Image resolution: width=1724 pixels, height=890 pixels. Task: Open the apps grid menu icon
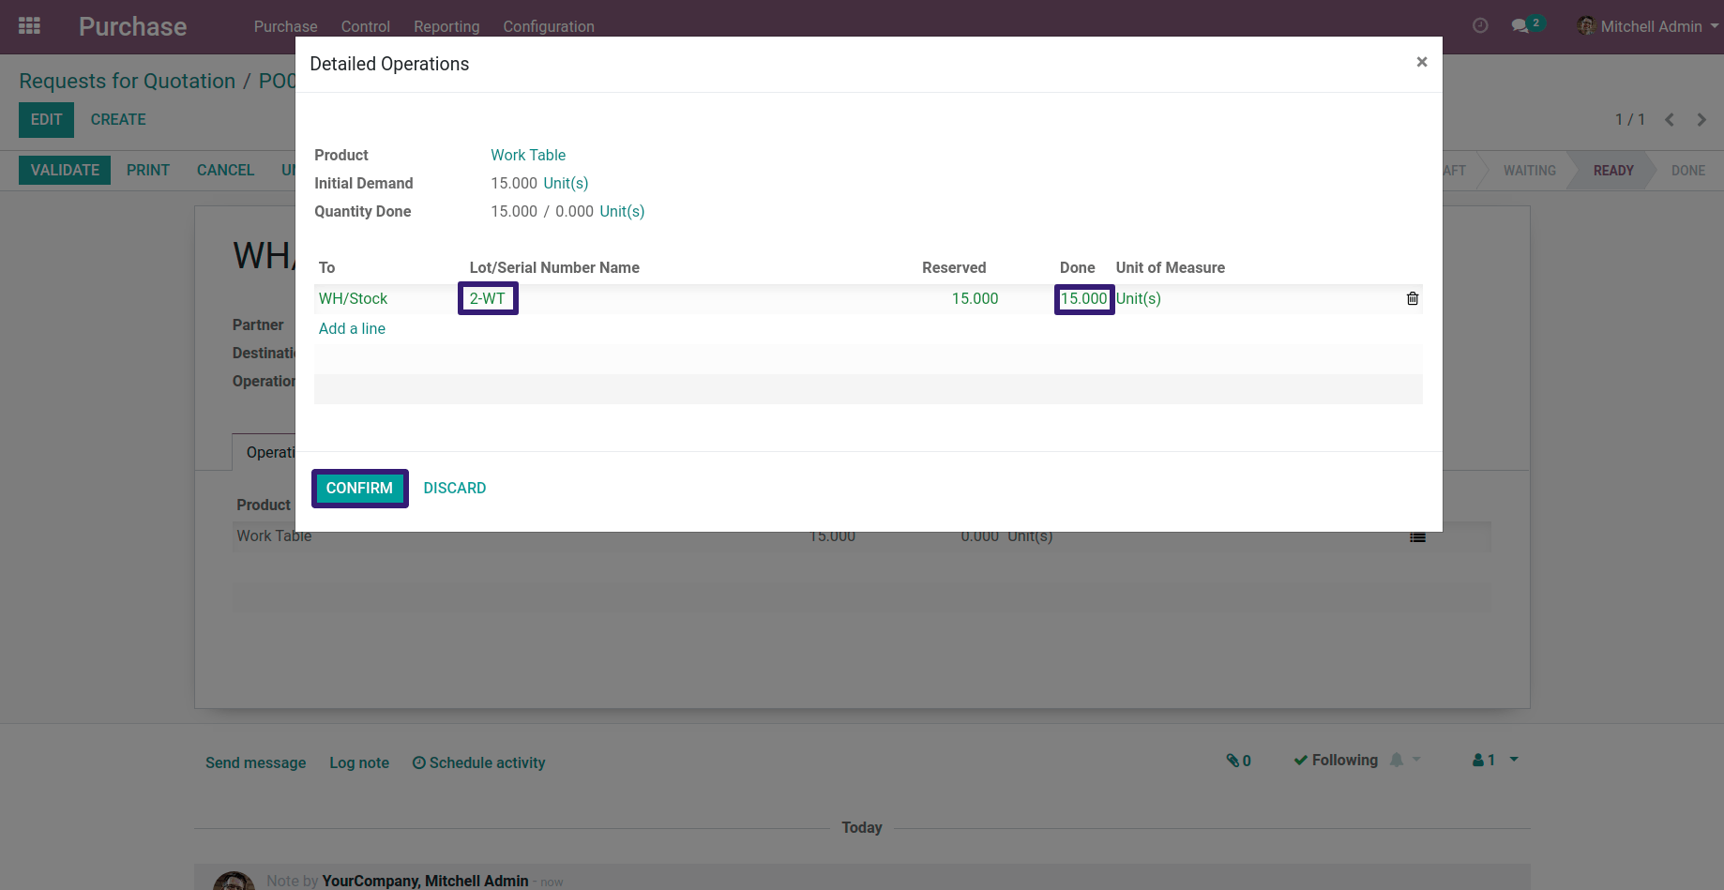point(29,26)
